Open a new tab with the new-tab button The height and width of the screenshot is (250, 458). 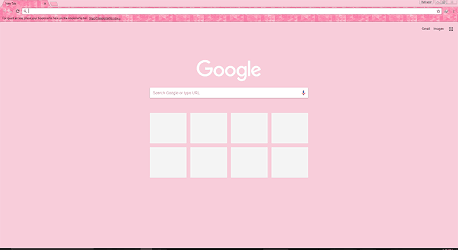[x=54, y=3]
